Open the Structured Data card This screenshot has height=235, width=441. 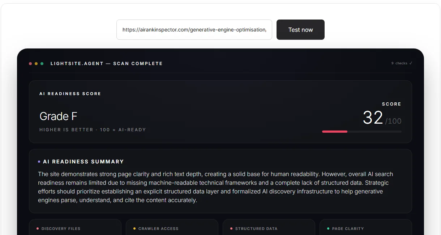tap(269, 227)
